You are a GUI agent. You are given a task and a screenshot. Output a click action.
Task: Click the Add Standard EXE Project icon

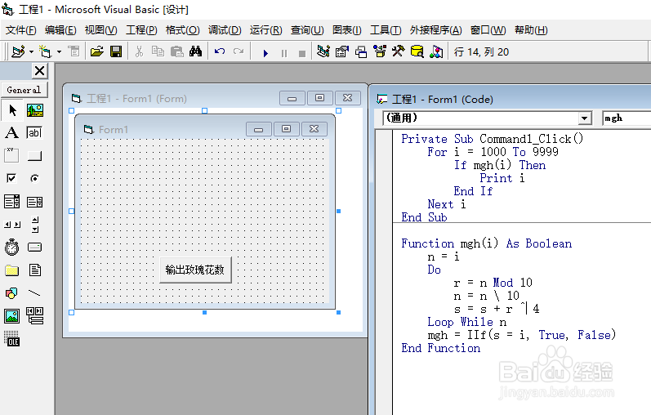pos(18,52)
